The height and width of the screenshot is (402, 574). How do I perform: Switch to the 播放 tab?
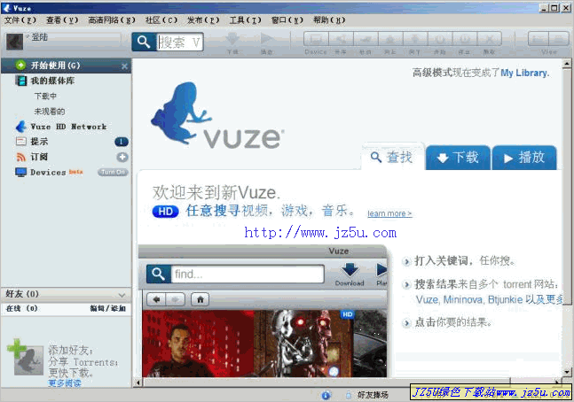524,158
